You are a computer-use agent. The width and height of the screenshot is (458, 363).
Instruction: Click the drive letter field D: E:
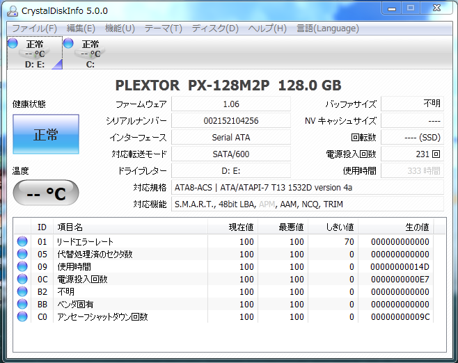(x=231, y=170)
